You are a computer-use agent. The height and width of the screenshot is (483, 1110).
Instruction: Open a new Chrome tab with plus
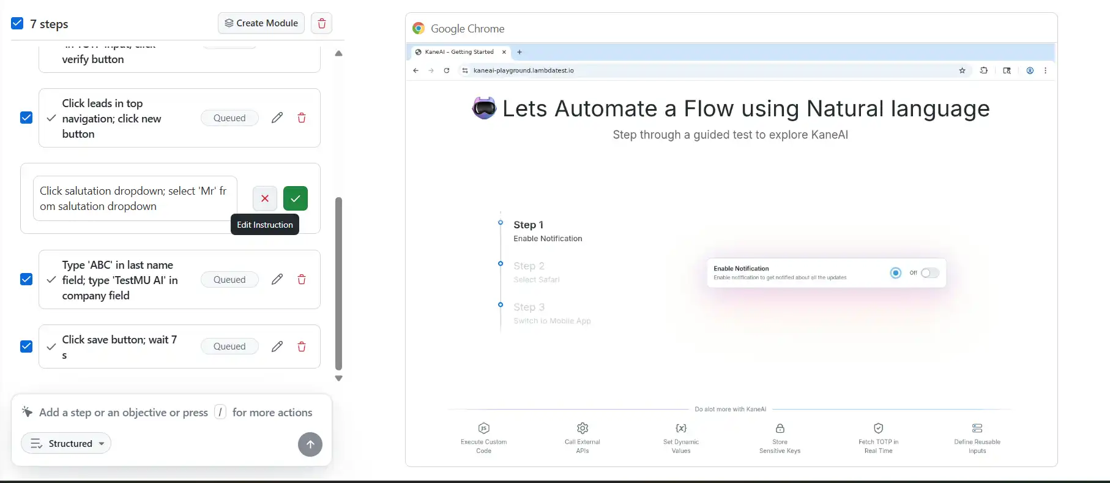click(x=520, y=52)
